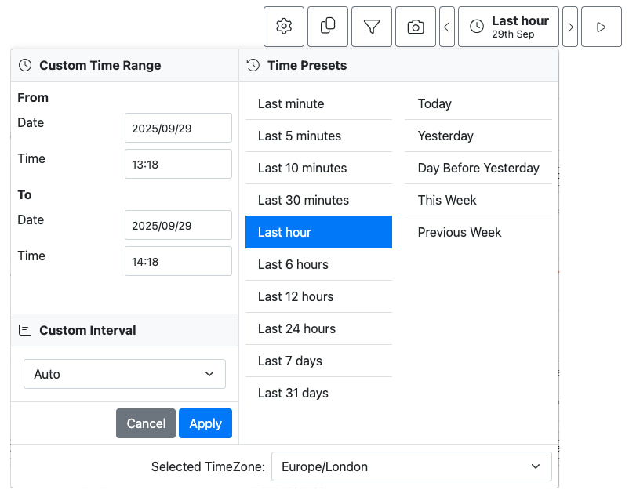The width and height of the screenshot is (629, 497).
Task: Shift the time range back with the left chevron
Action: coord(446,26)
